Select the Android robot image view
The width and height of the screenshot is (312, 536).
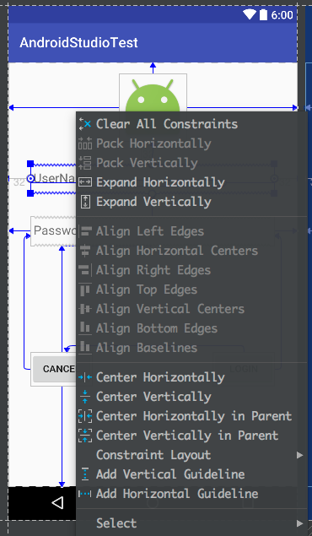click(x=153, y=93)
